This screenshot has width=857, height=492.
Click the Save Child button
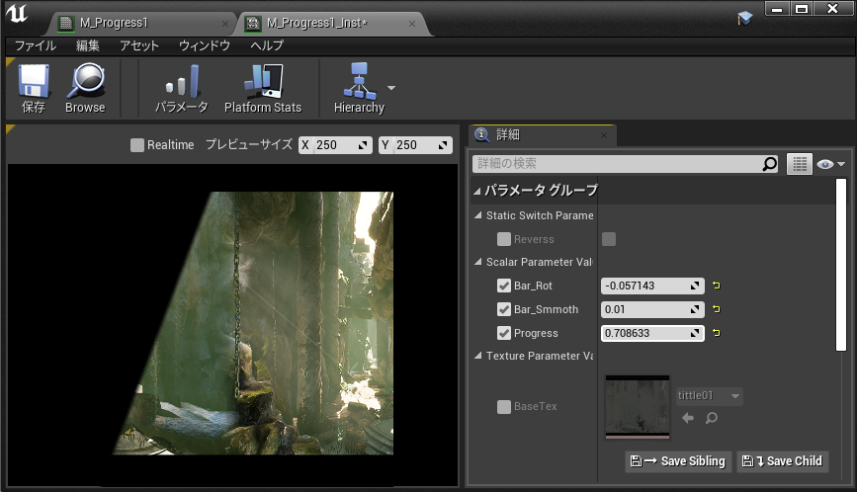click(782, 460)
